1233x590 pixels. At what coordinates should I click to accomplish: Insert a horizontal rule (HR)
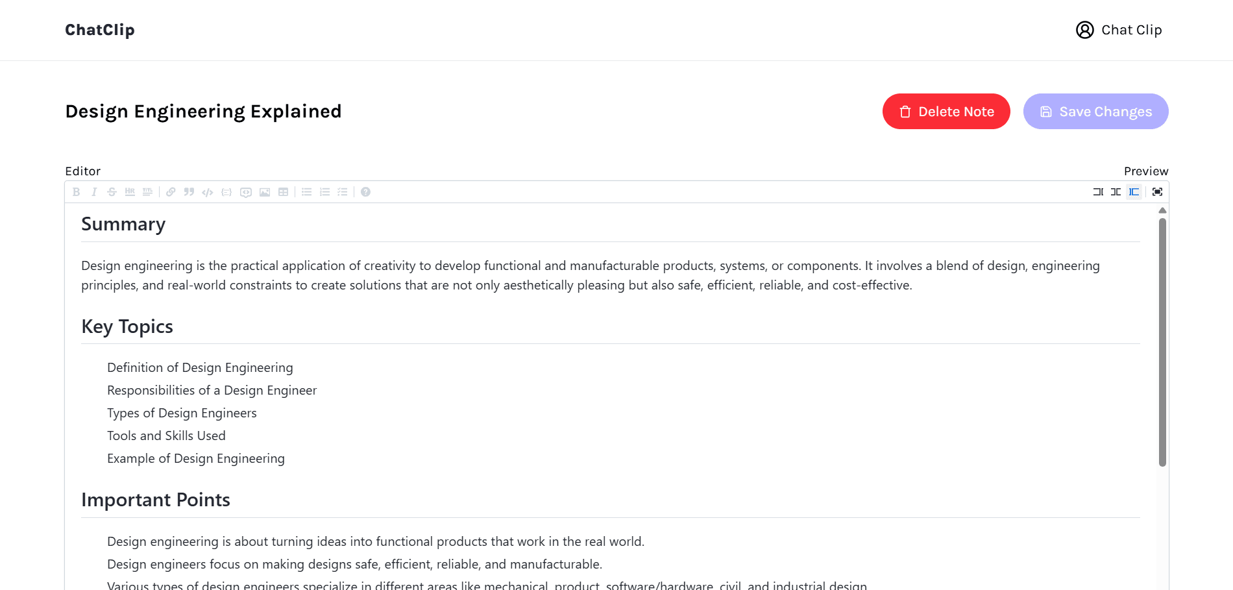click(130, 192)
